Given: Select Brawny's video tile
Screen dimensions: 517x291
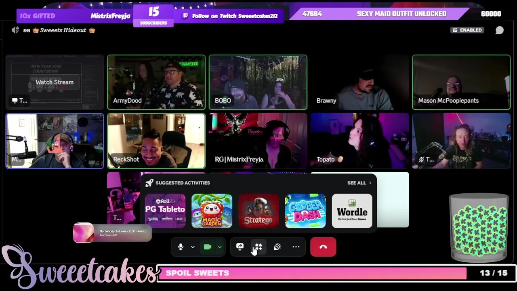Looking at the screenshot, I should pos(360,82).
